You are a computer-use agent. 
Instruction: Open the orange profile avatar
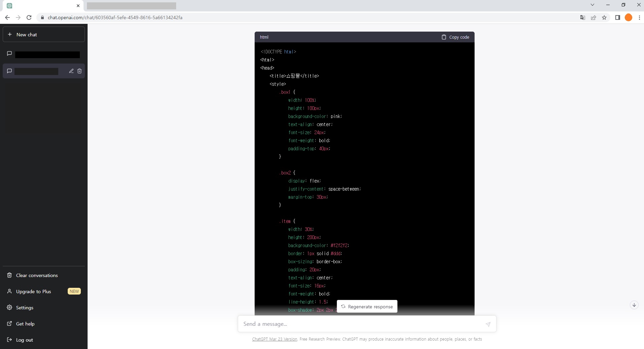point(629,17)
